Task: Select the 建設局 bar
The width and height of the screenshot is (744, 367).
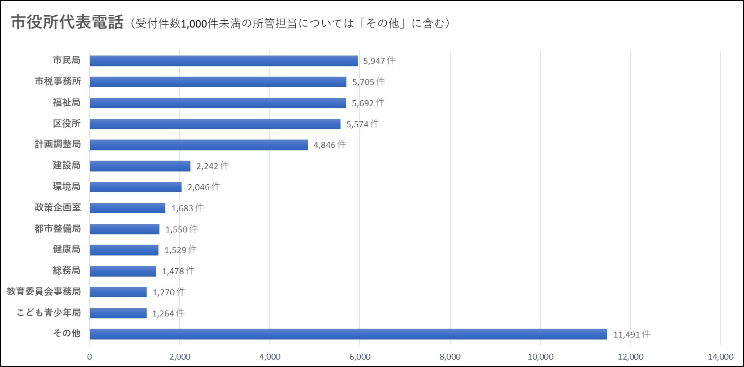Action: 140,166
